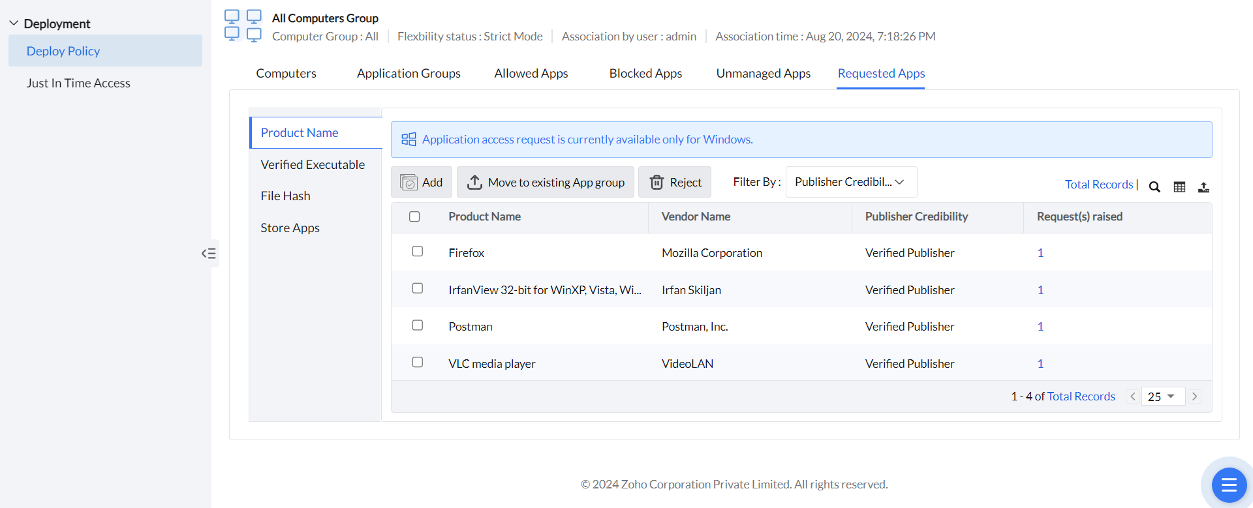Open the column chooser table icon
The width and height of the screenshot is (1253, 508).
pyautogui.click(x=1179, y=187)
